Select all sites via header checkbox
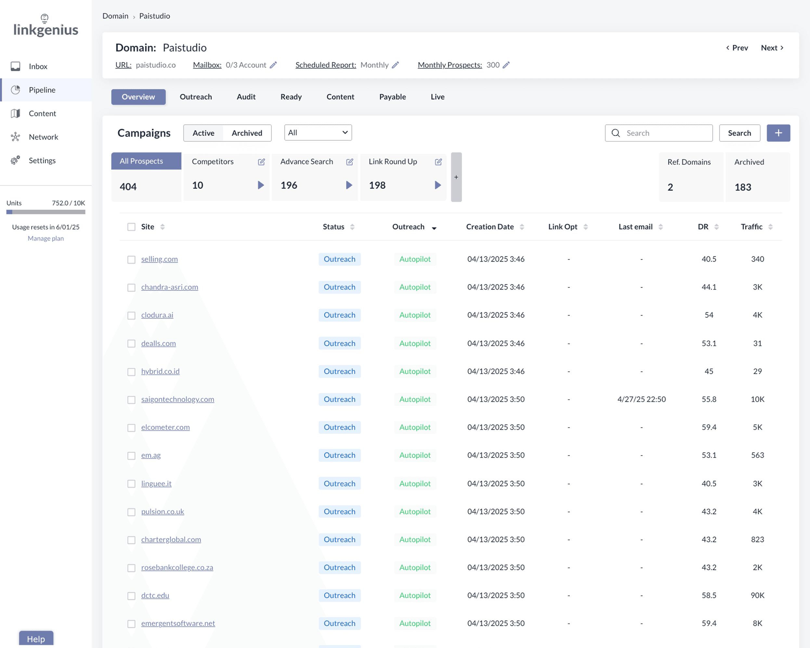This screenshot has height=648, width=810. click(131, 227)
